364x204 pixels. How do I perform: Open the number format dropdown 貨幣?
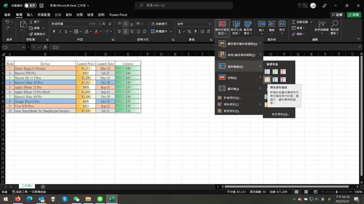(209, 24)
